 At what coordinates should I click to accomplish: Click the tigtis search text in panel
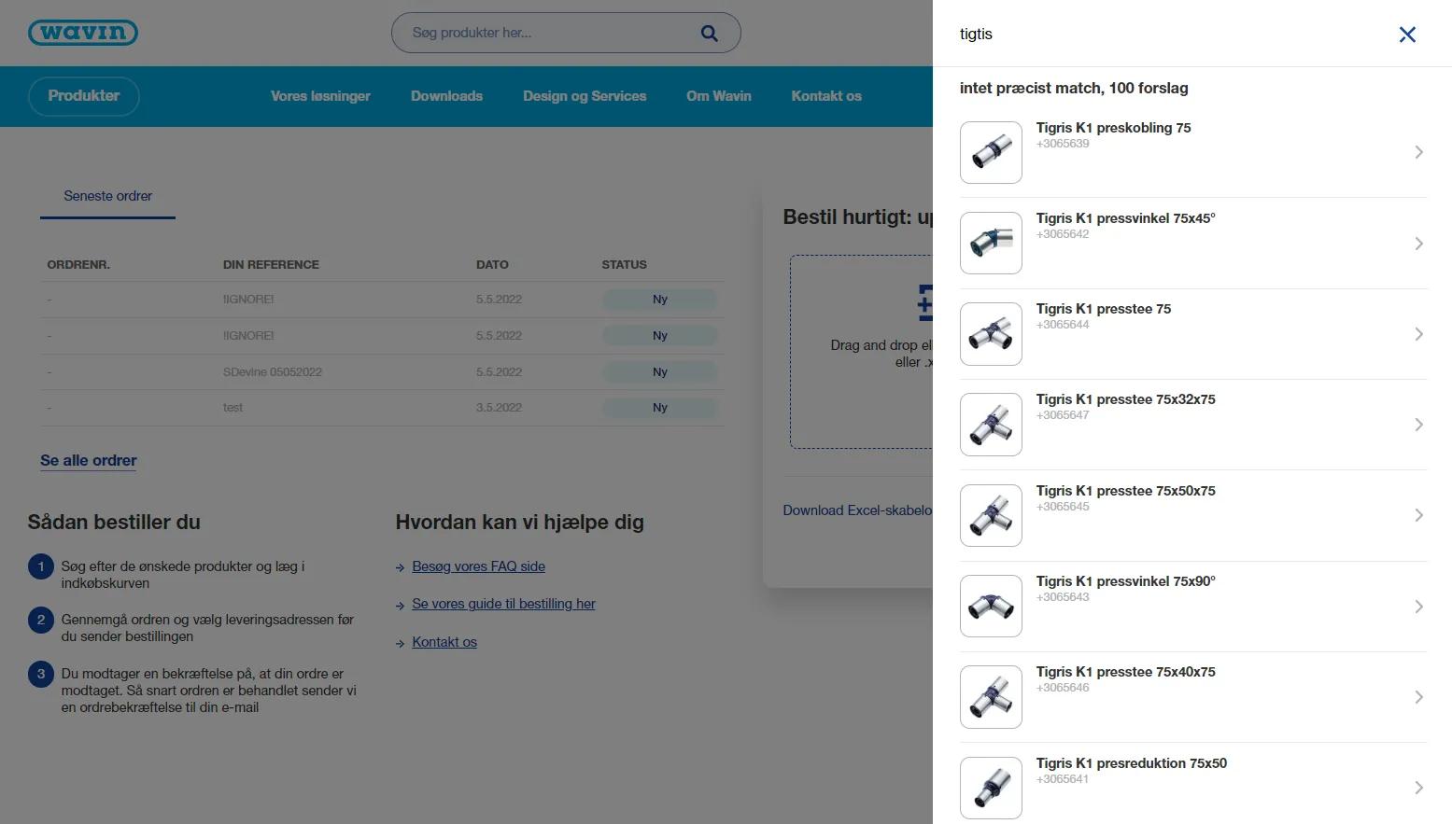tap(976, 35)
